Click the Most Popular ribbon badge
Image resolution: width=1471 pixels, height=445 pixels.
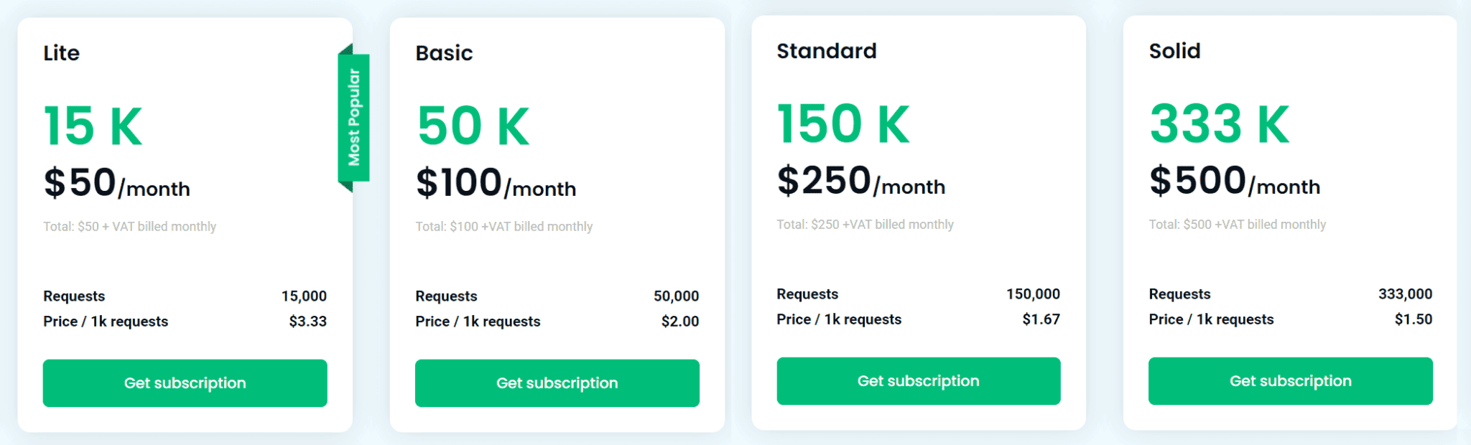point(353,118)
